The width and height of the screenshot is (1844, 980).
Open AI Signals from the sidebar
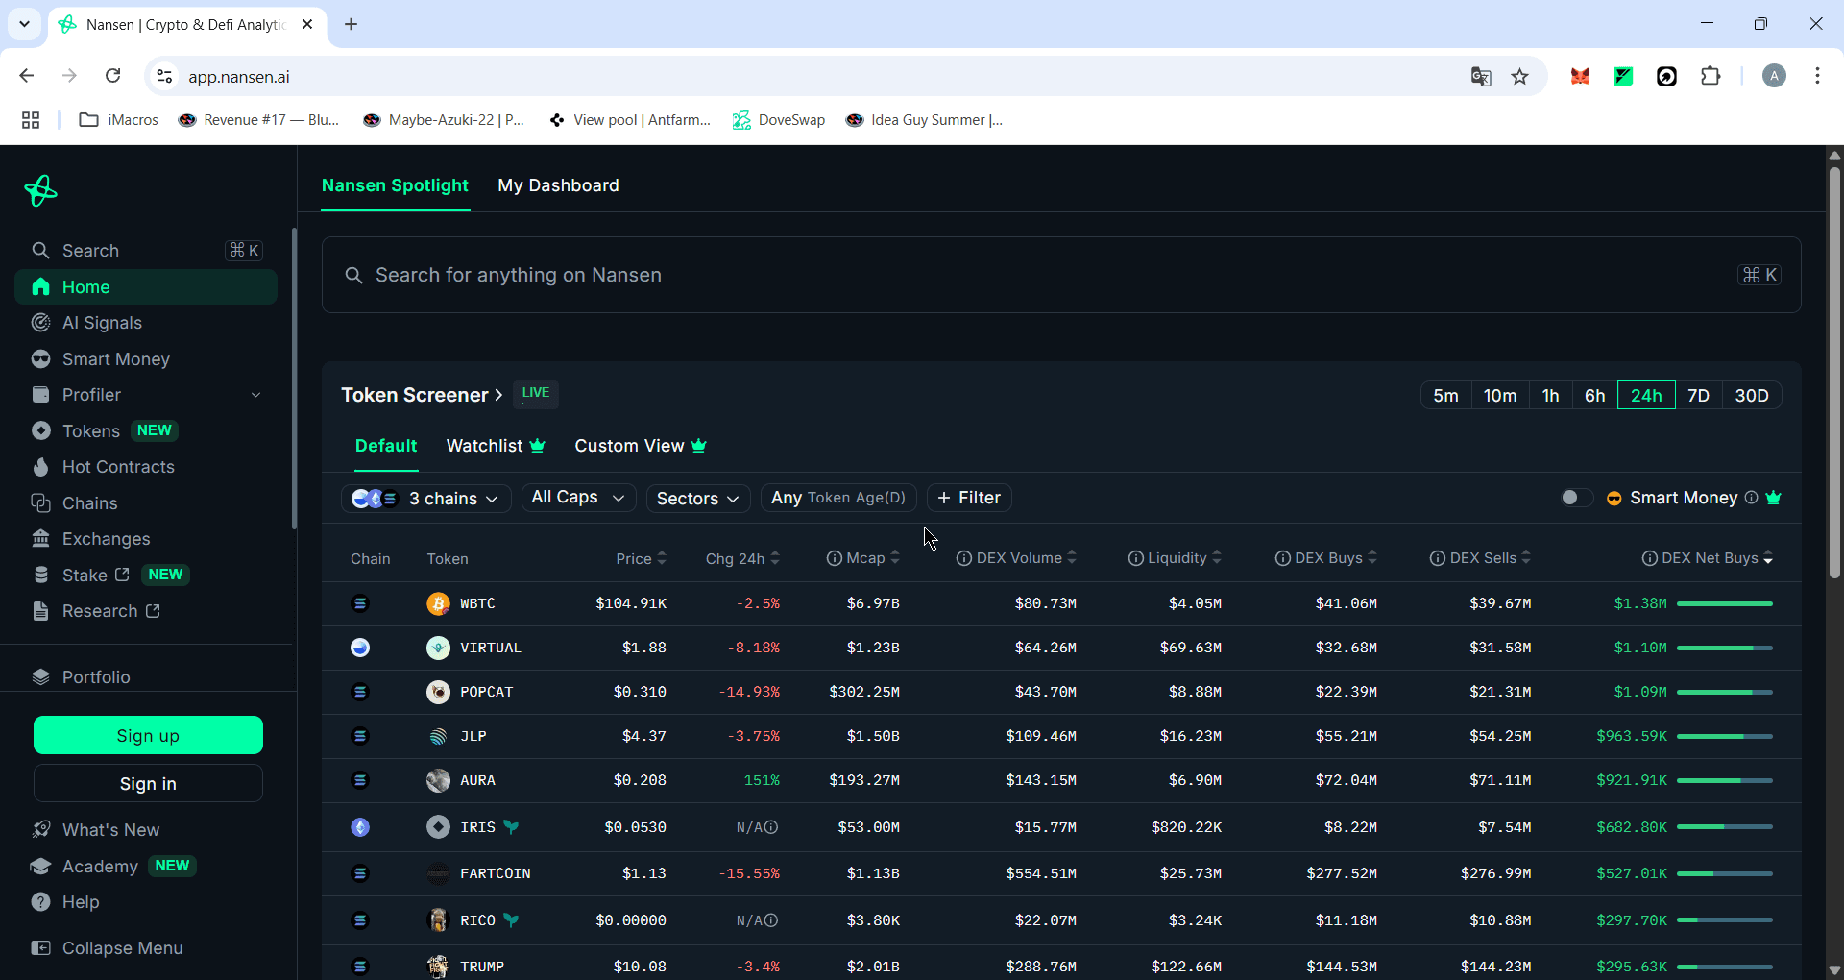click(x=102, y=323)
